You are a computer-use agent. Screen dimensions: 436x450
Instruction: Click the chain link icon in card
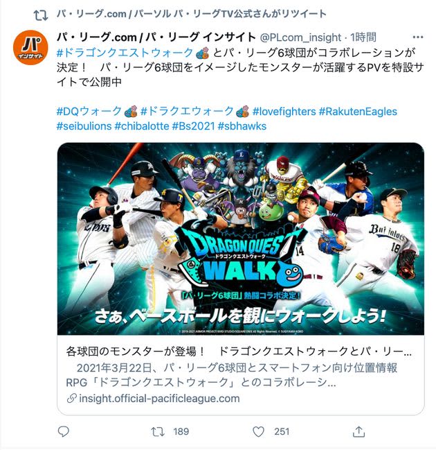coord(71,398)
